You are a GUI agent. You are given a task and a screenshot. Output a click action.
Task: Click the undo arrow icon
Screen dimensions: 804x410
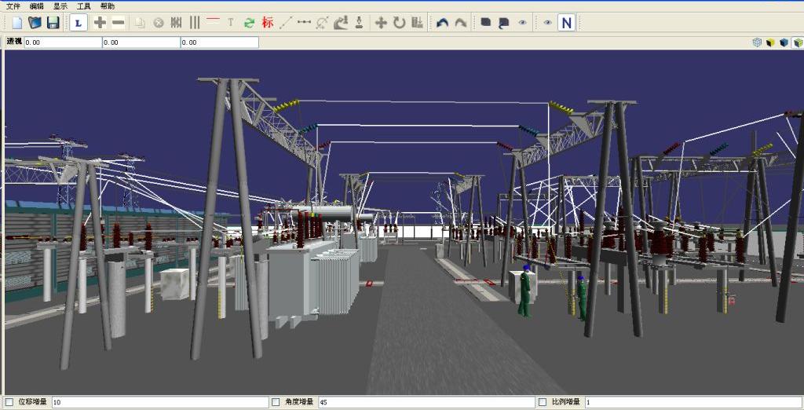coord(442,23)
